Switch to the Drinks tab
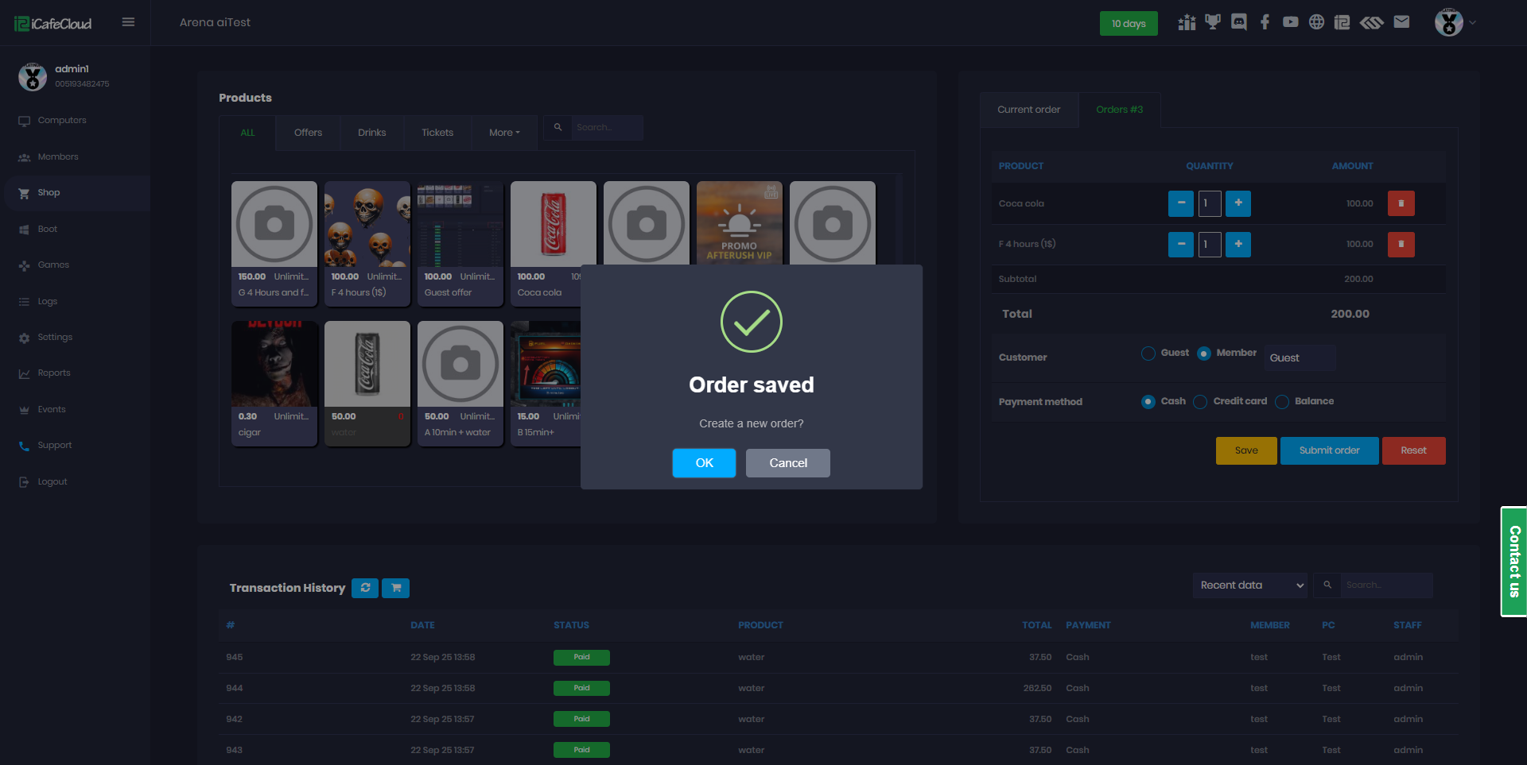Screen dimensions: 1527x765 pos(372,133)
